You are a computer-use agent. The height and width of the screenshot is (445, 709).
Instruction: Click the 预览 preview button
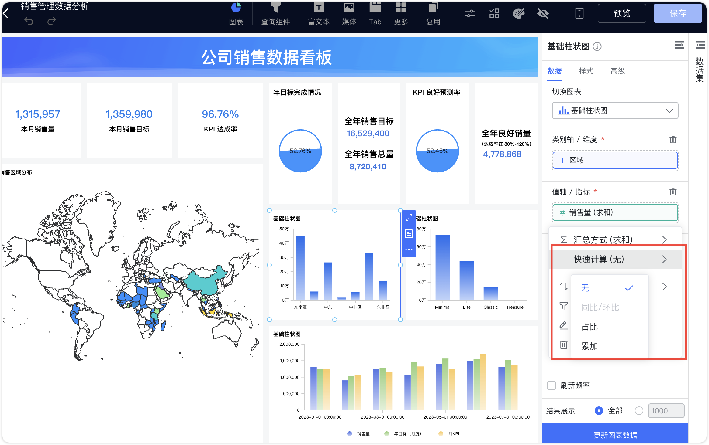coord(622,13)
